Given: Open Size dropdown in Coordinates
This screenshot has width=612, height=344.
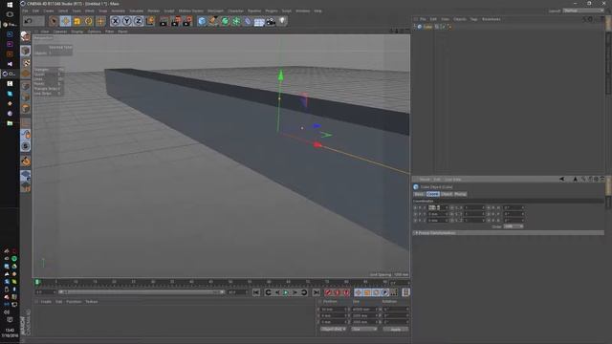Looking at the screenshot, I should pos(364,329).
